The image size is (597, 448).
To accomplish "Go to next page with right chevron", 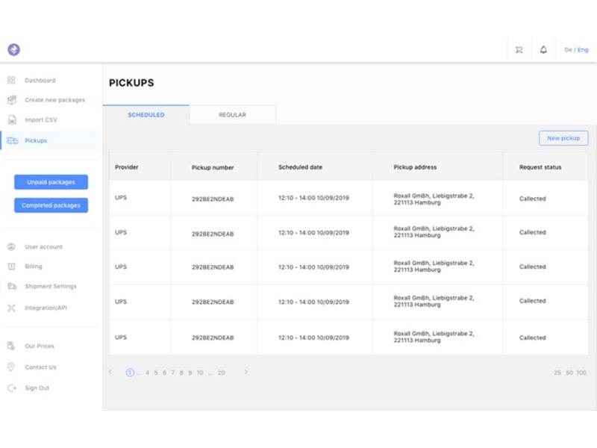I will (246, 372).
